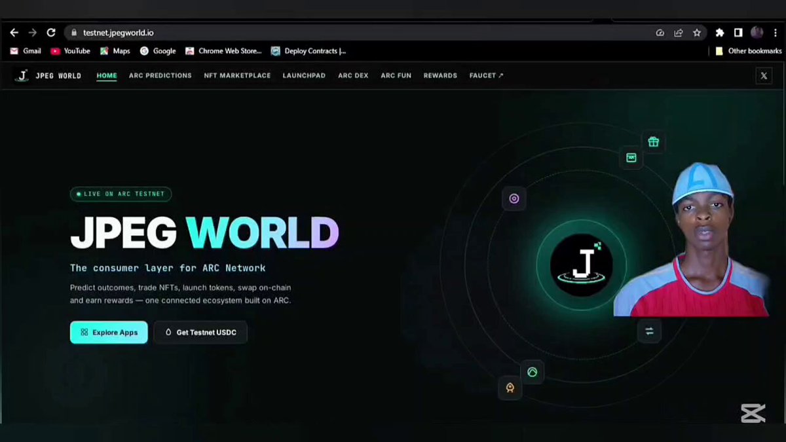The height and width of the screenshot is (442, 786).
Task: Click the LIVE ON ARC TESTNET badge
Action: tap(121, 194)
